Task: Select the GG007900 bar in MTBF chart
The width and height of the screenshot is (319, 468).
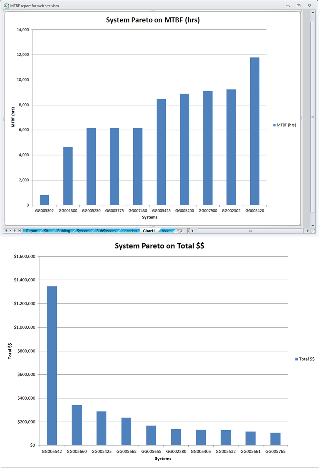Action: click(208, 148)
